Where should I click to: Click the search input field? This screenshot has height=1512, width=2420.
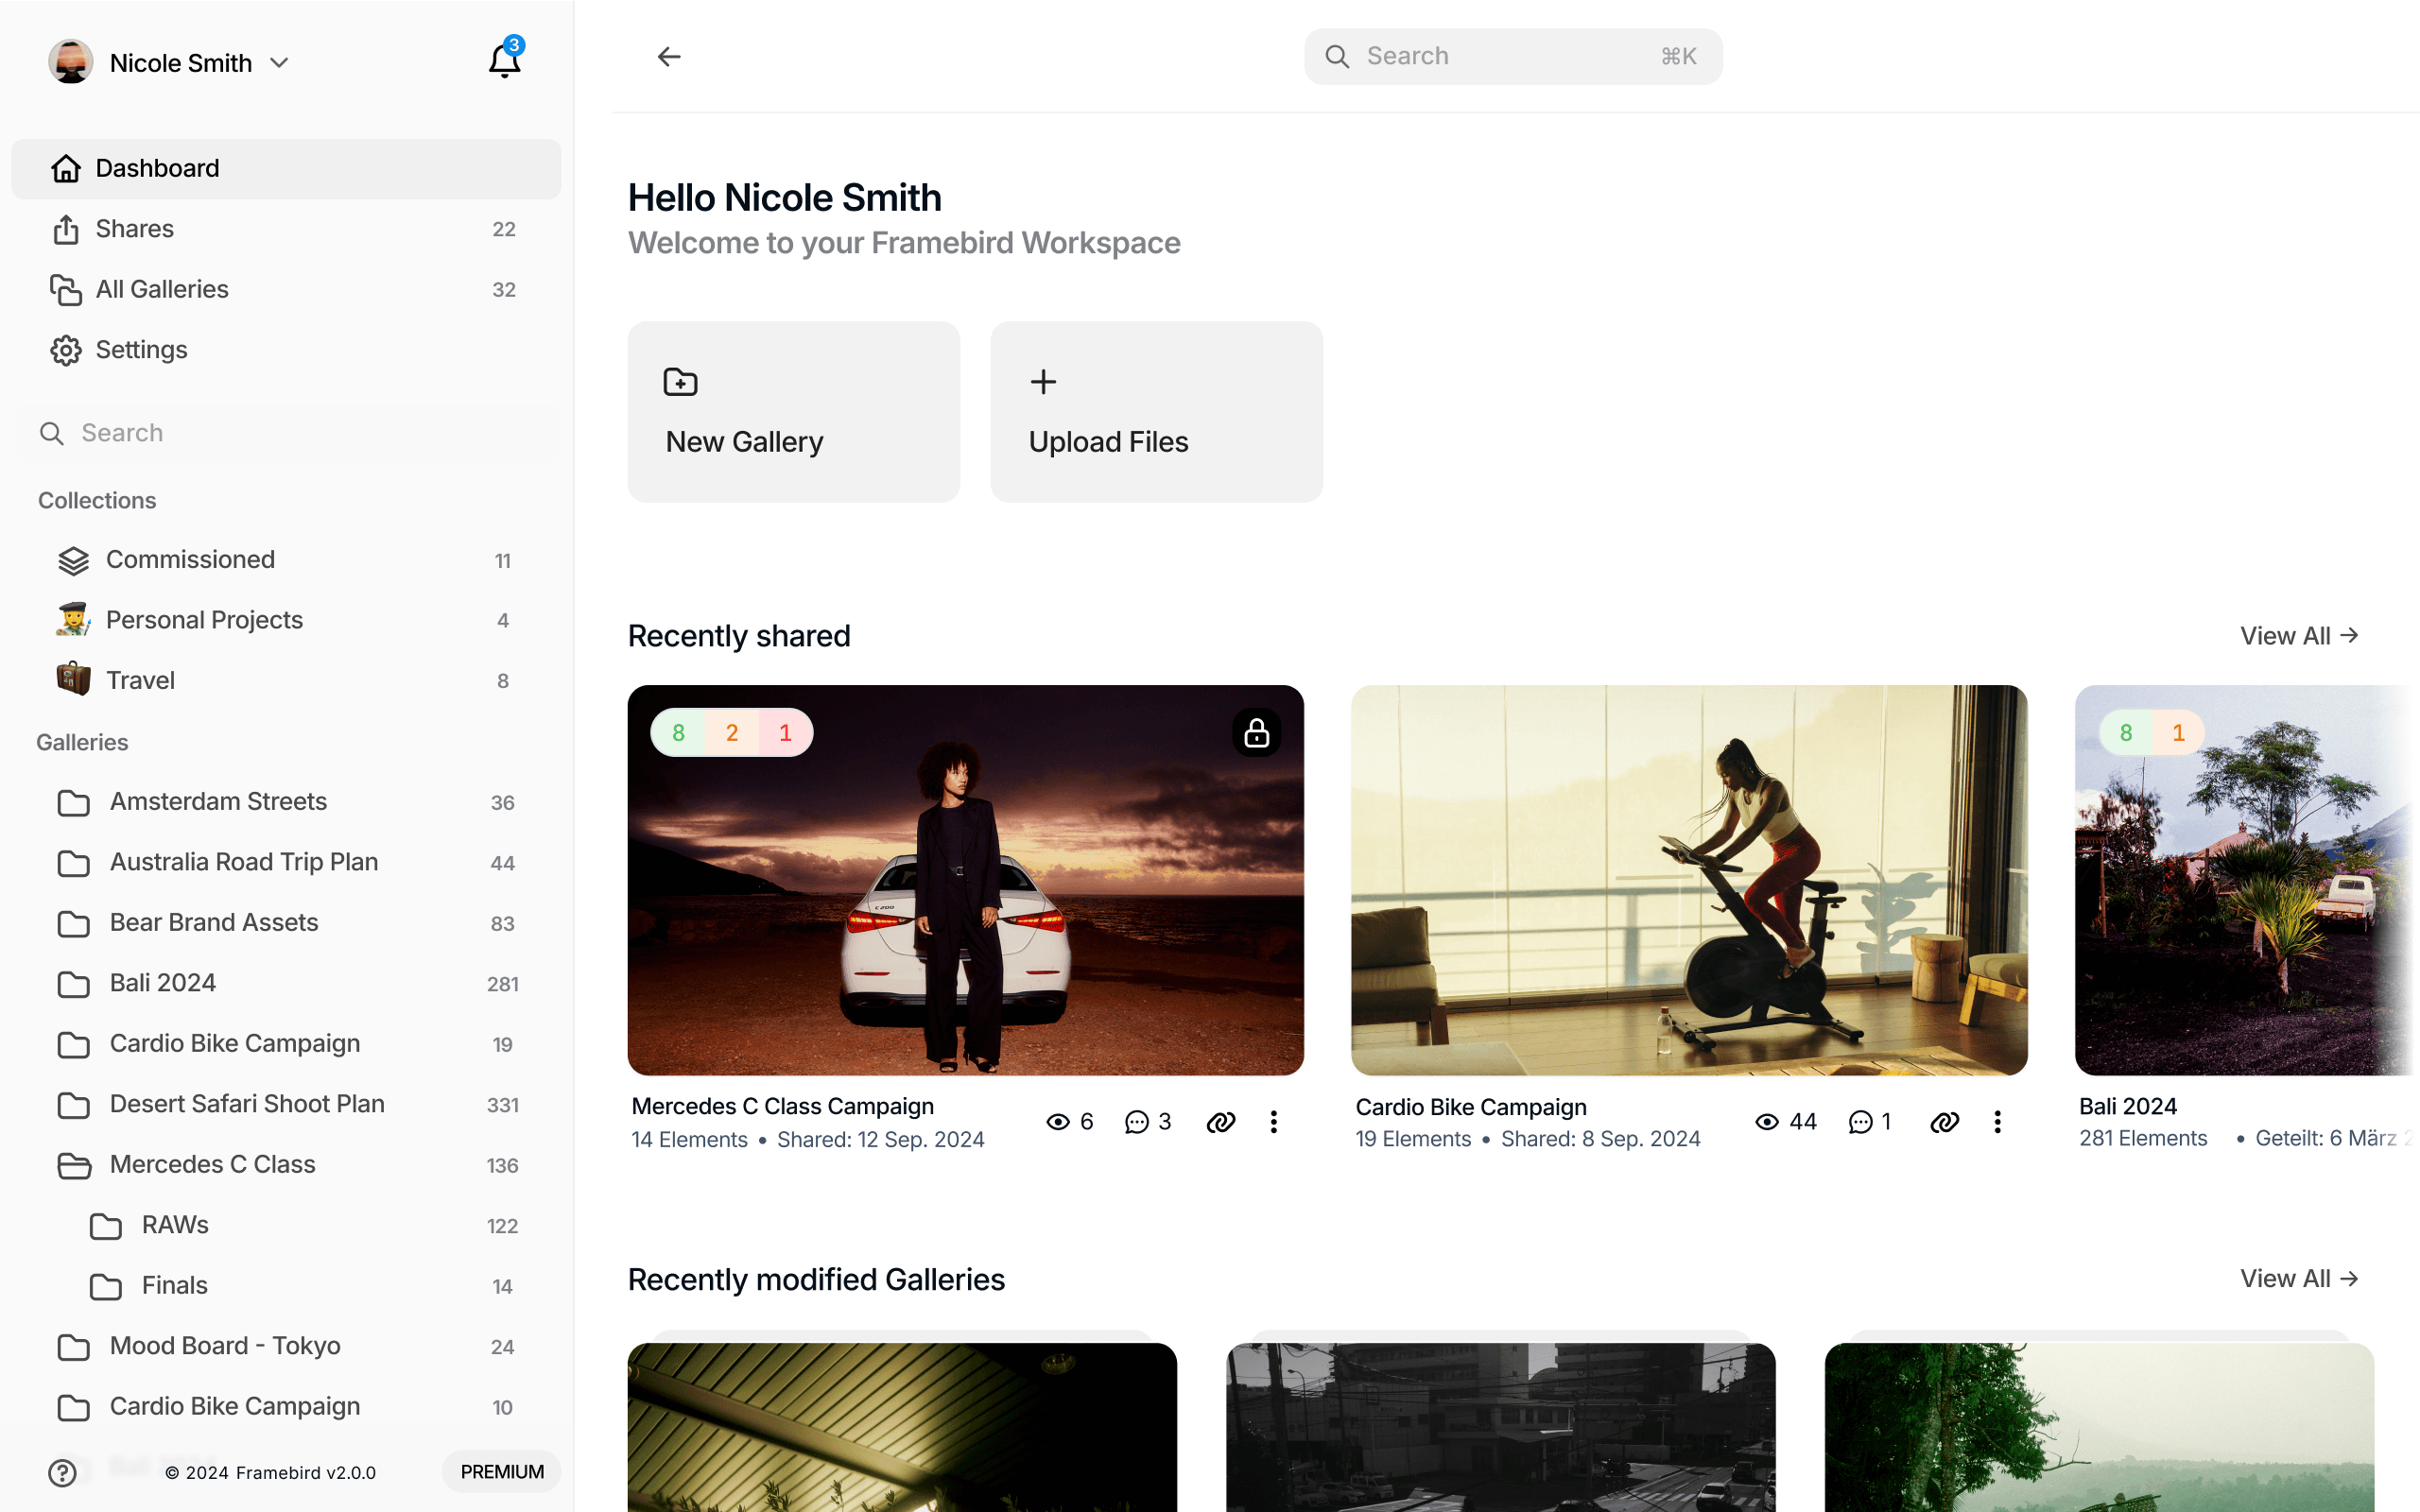pyautogui.click(x=1514, y=56)
